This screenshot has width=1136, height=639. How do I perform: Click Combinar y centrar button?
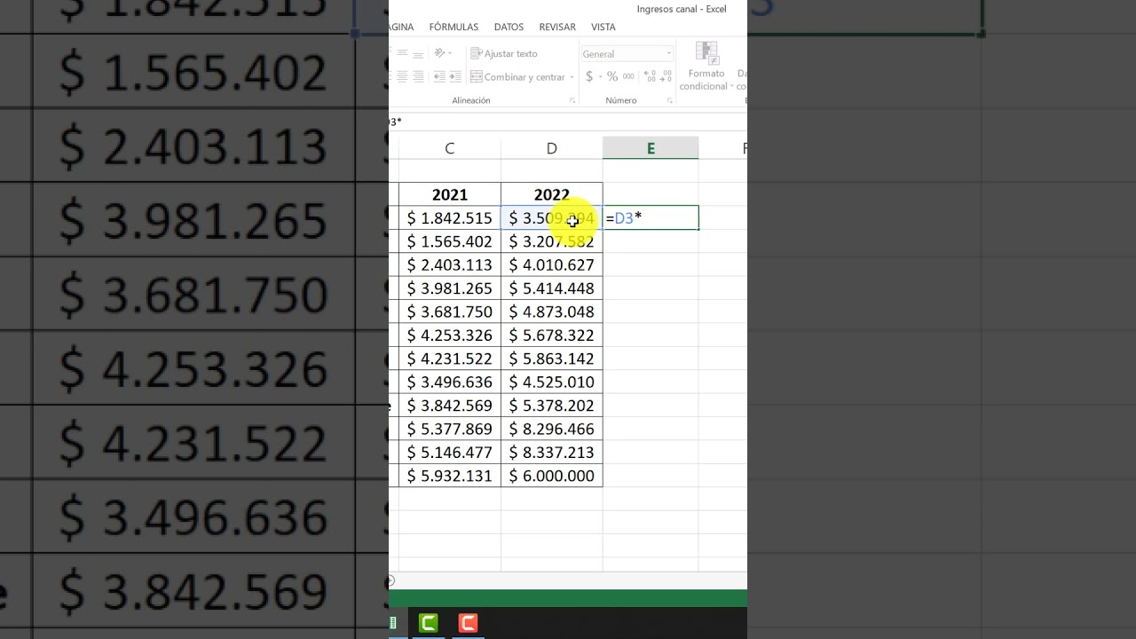517,77
